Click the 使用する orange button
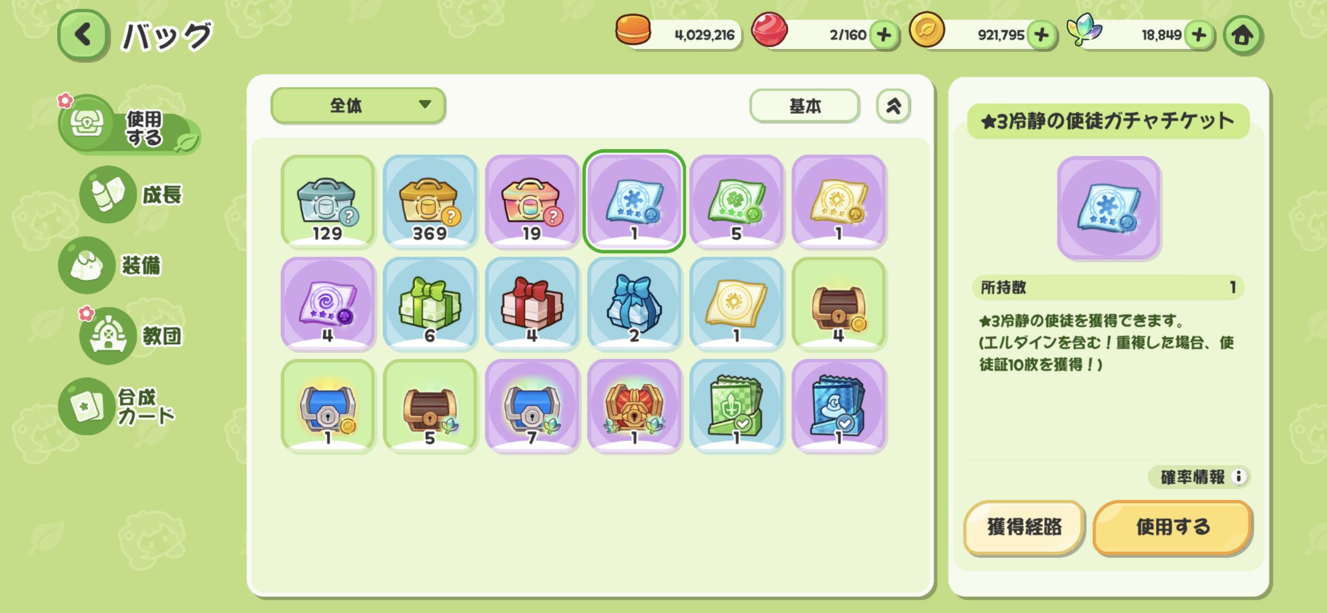Image resolution: width=1327 pixels, height=613 pixels. point(1172,527)
